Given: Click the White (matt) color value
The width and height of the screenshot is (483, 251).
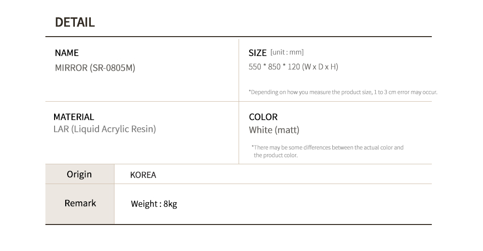Looking at the screenshot, I should point(274,130).
